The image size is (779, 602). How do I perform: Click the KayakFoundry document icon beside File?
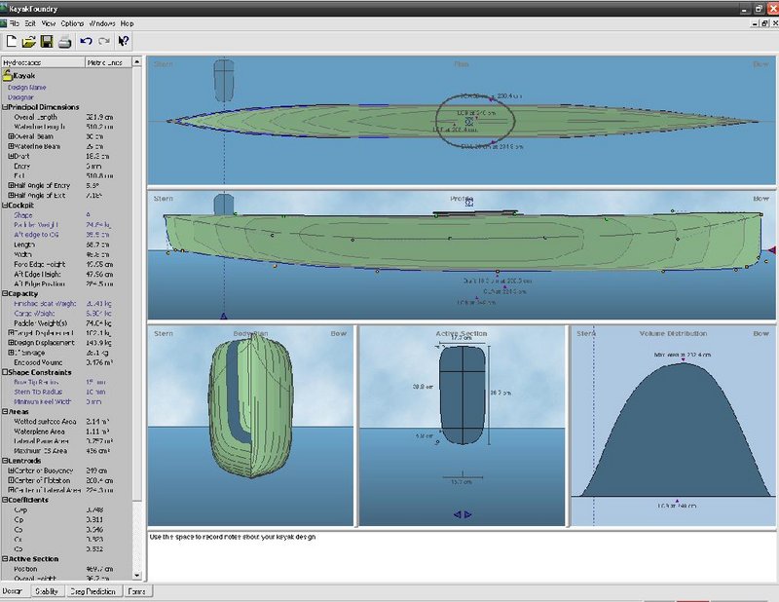(x=4, y=22)
